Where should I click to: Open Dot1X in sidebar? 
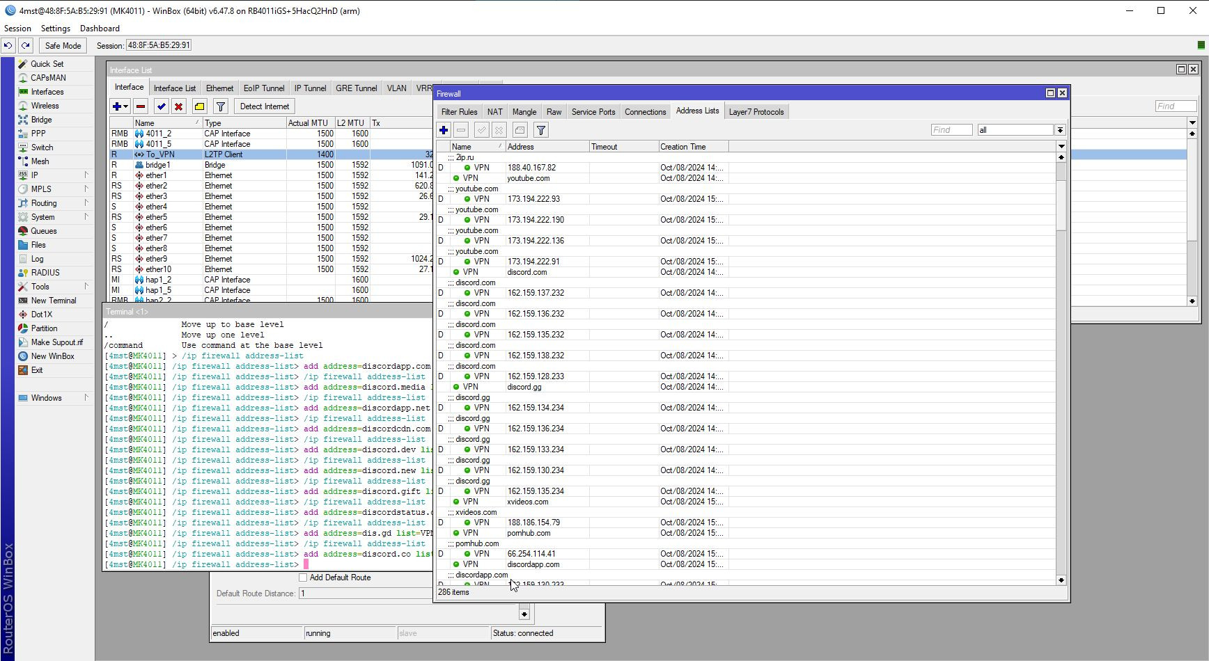(x=41, y=314)
